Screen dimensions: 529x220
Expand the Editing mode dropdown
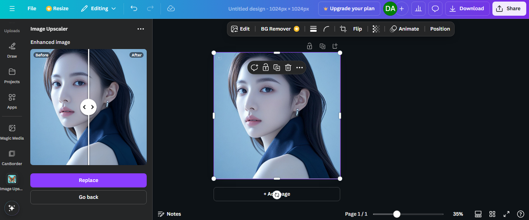click(x=98, y=9)
